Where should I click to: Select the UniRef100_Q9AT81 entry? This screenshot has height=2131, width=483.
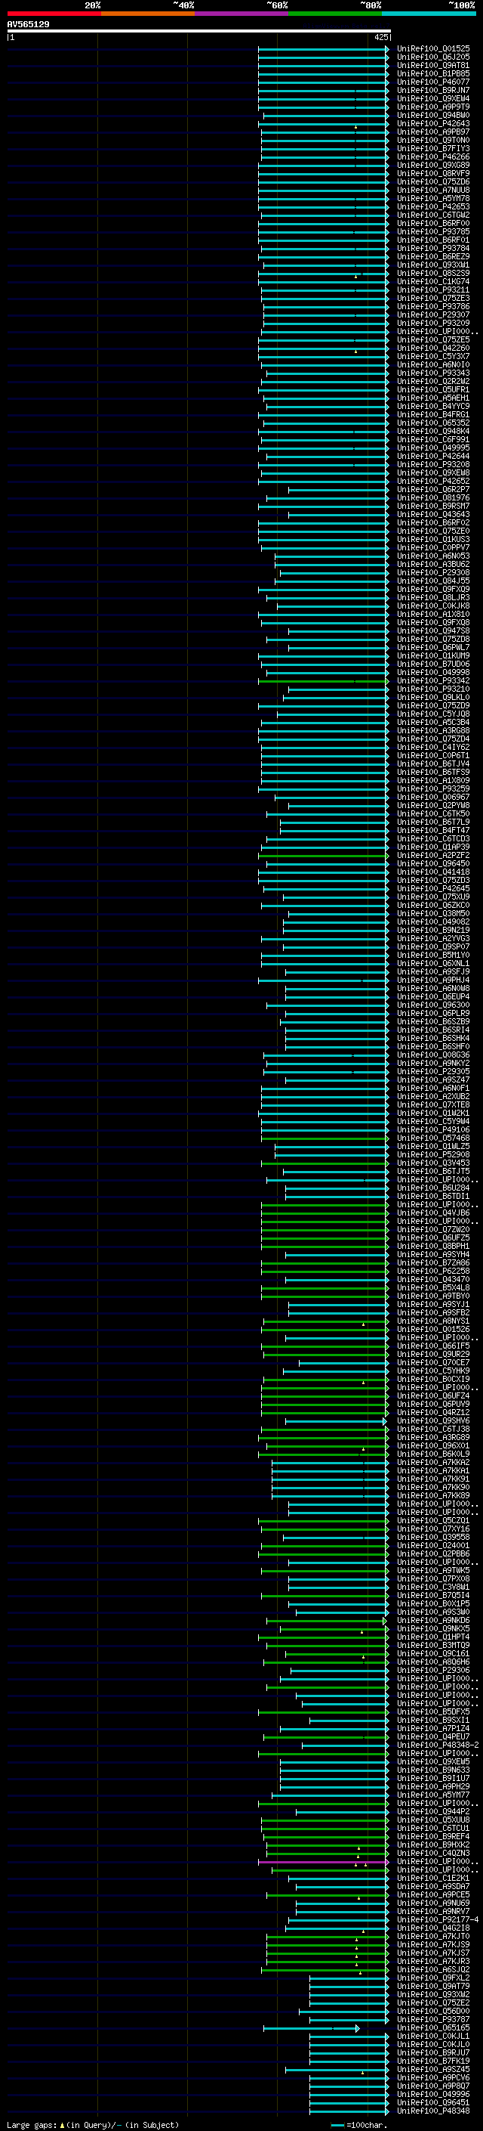(x=433, y=65)
